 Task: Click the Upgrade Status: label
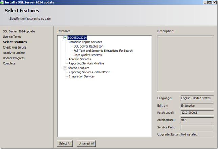(169, 134)
